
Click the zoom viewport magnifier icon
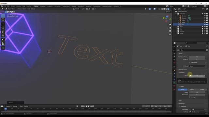[170, 25]
